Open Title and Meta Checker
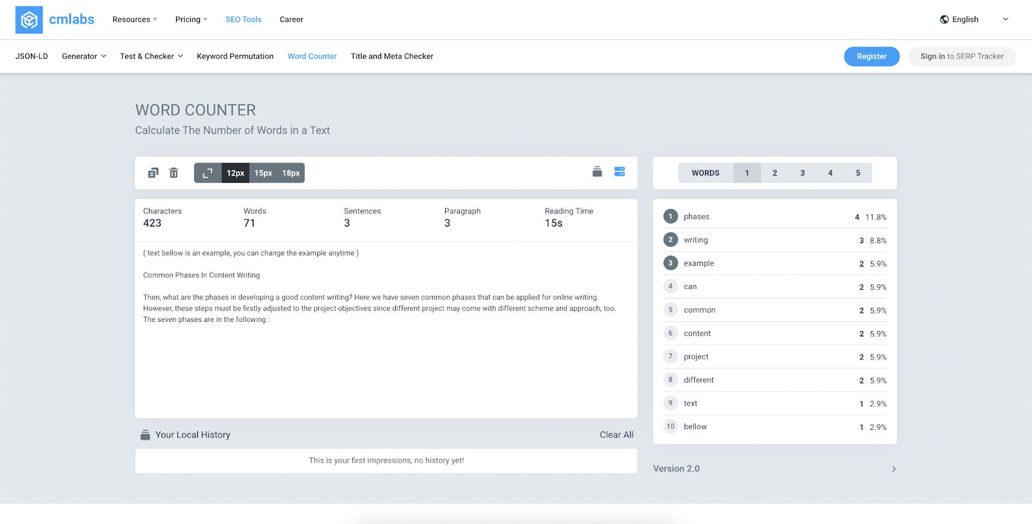1032x524 pixels. [392, 56]
